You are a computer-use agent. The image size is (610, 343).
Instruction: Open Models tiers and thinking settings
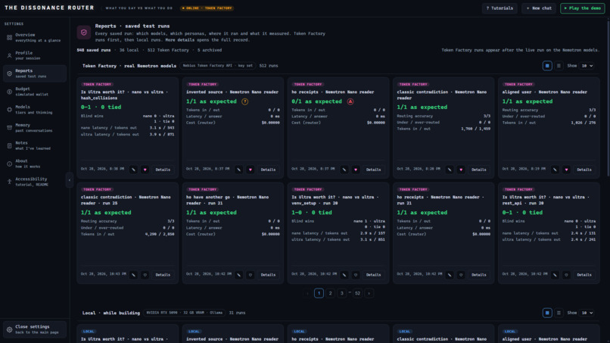point(35,109)
